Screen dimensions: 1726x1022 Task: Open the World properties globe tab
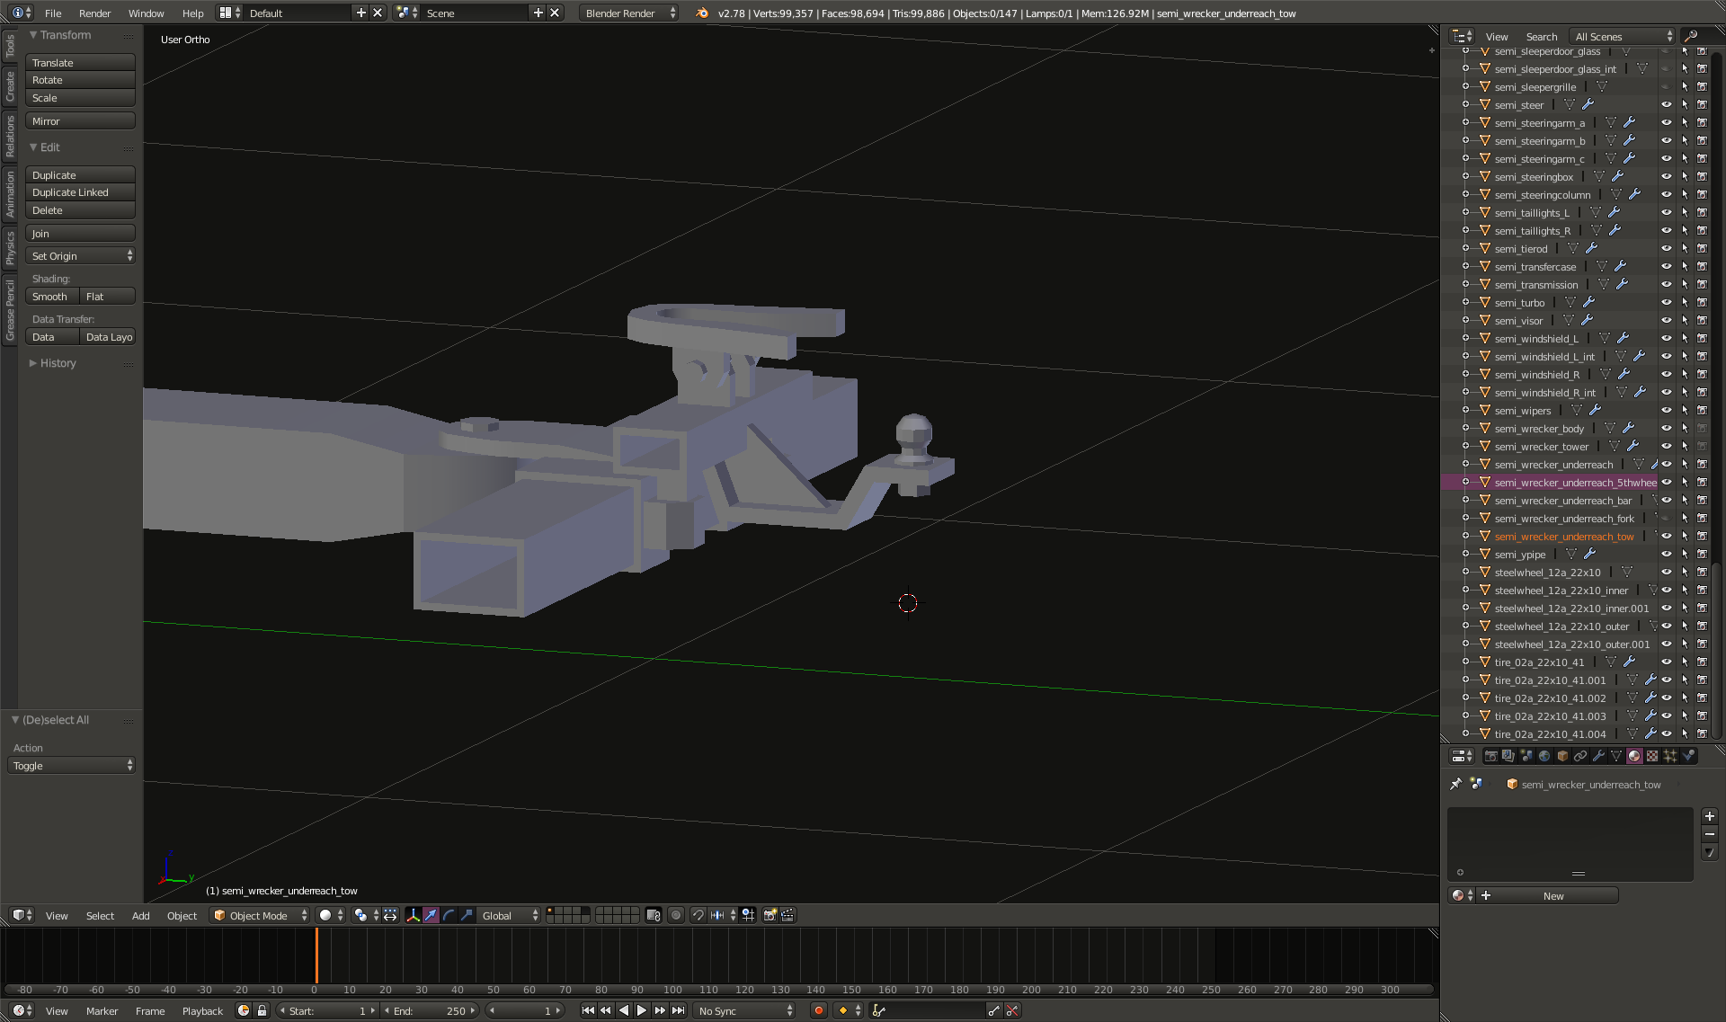pos(1544,756)
